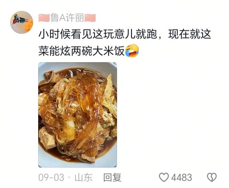Open the commenter's round profile avatar

point(22,22)
